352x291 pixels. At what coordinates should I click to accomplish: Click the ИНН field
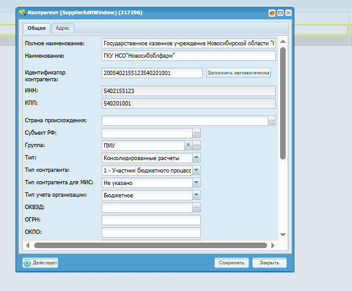pyautogui.click(x=188, y=91)
